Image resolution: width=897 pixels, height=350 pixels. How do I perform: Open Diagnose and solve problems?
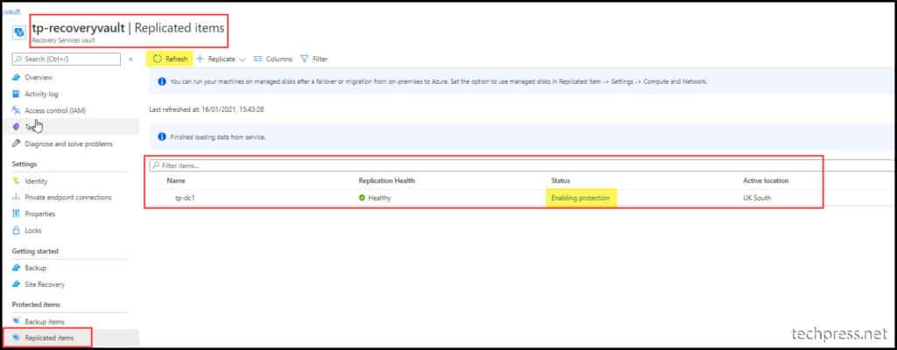68,143
